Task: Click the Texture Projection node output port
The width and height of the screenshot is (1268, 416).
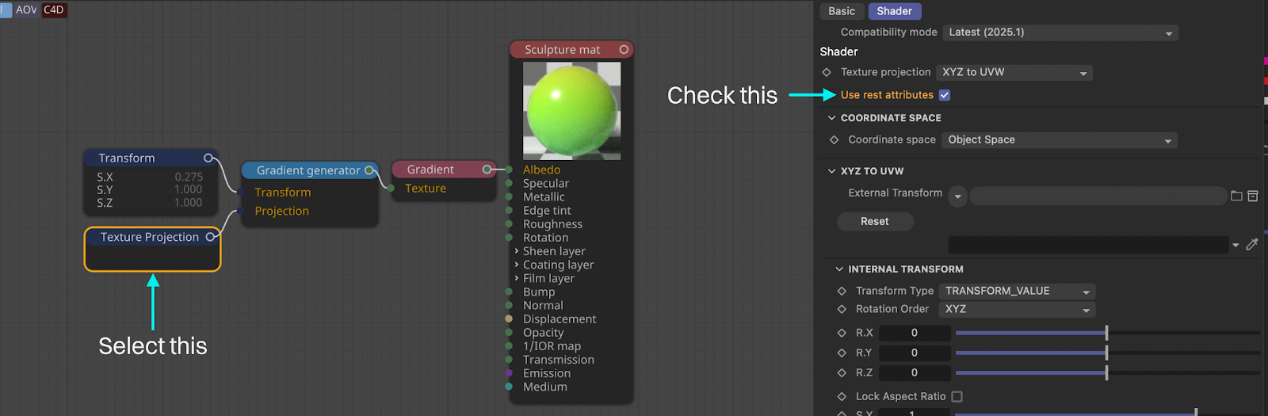Action: click(x=210, y=237)
